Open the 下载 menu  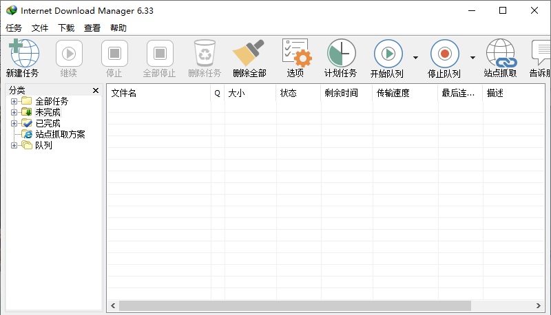point(66,28)
